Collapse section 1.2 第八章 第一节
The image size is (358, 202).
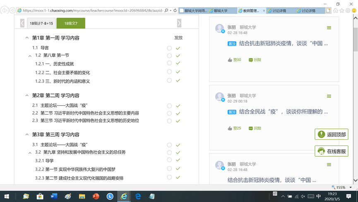pos(30,56)
